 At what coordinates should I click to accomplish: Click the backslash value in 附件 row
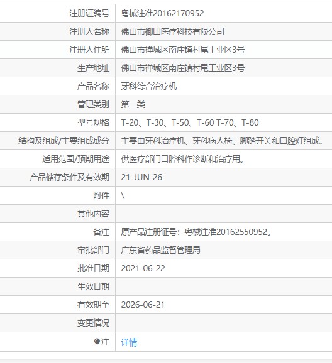pyautogui.click(x=123, y=195)
